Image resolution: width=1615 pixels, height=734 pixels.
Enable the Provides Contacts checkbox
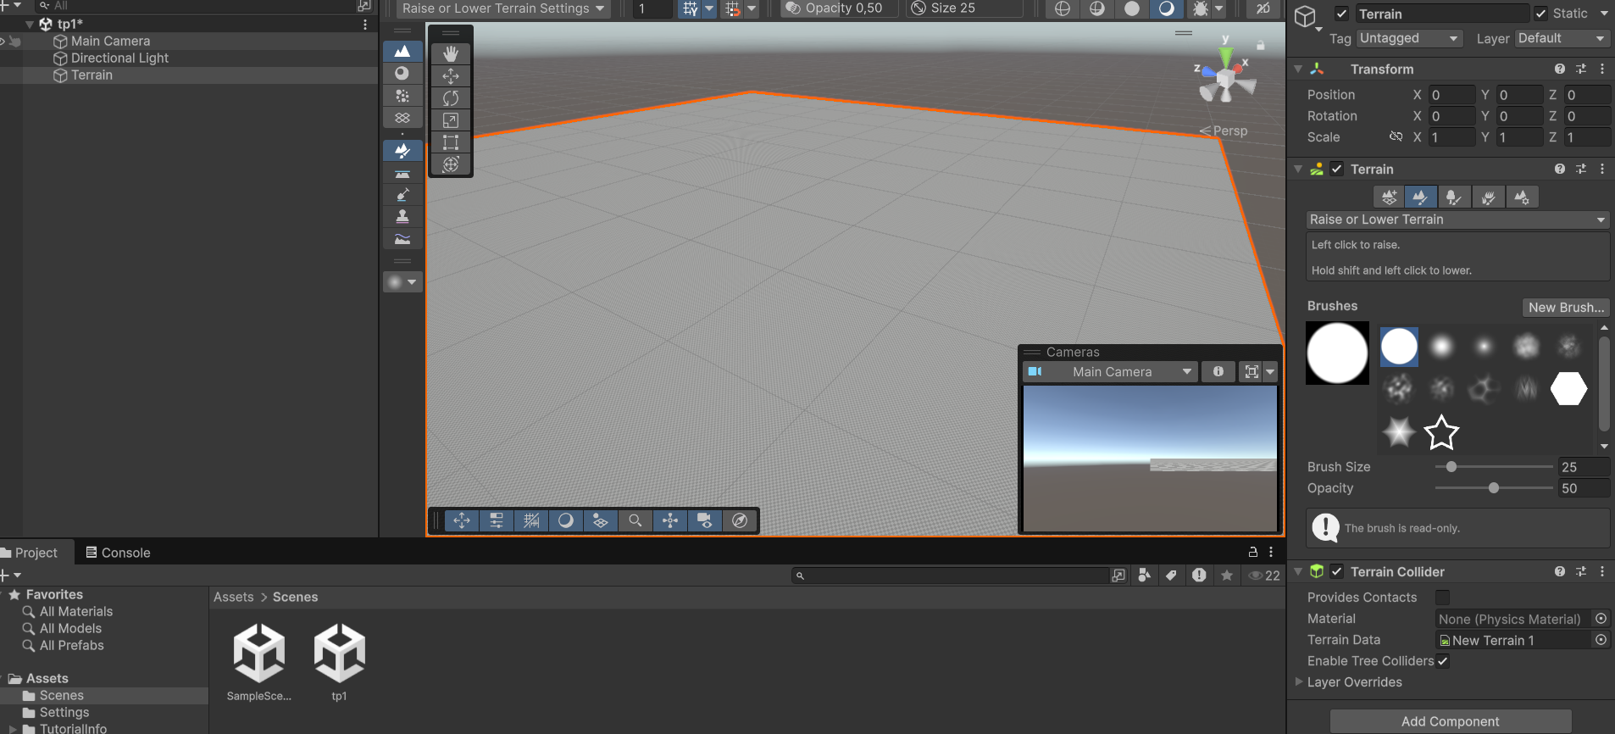pyautogui.click(x=1442, y=598)
